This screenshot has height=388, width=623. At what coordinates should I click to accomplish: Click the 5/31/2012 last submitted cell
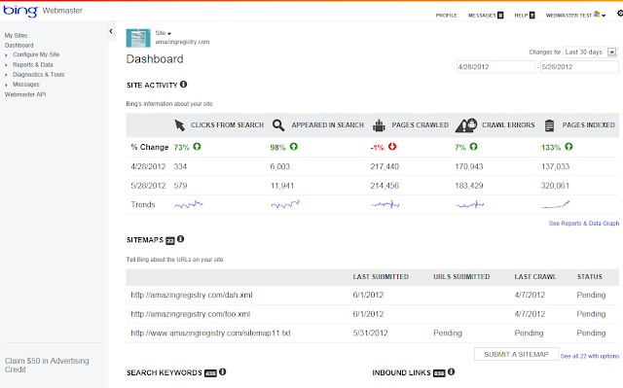370,333
